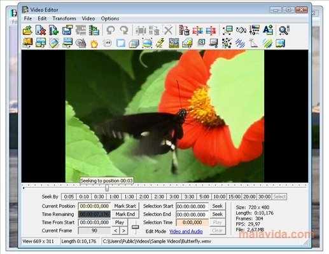The width and height of the screenshot is (329, 254).
Task: Click the overlapping shapes icon
Action: (x=81, y=43)
